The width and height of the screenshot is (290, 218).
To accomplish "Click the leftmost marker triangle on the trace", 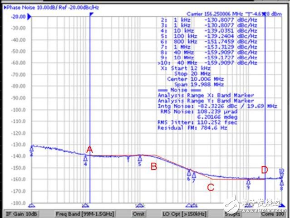I will [x=31, y=149].
